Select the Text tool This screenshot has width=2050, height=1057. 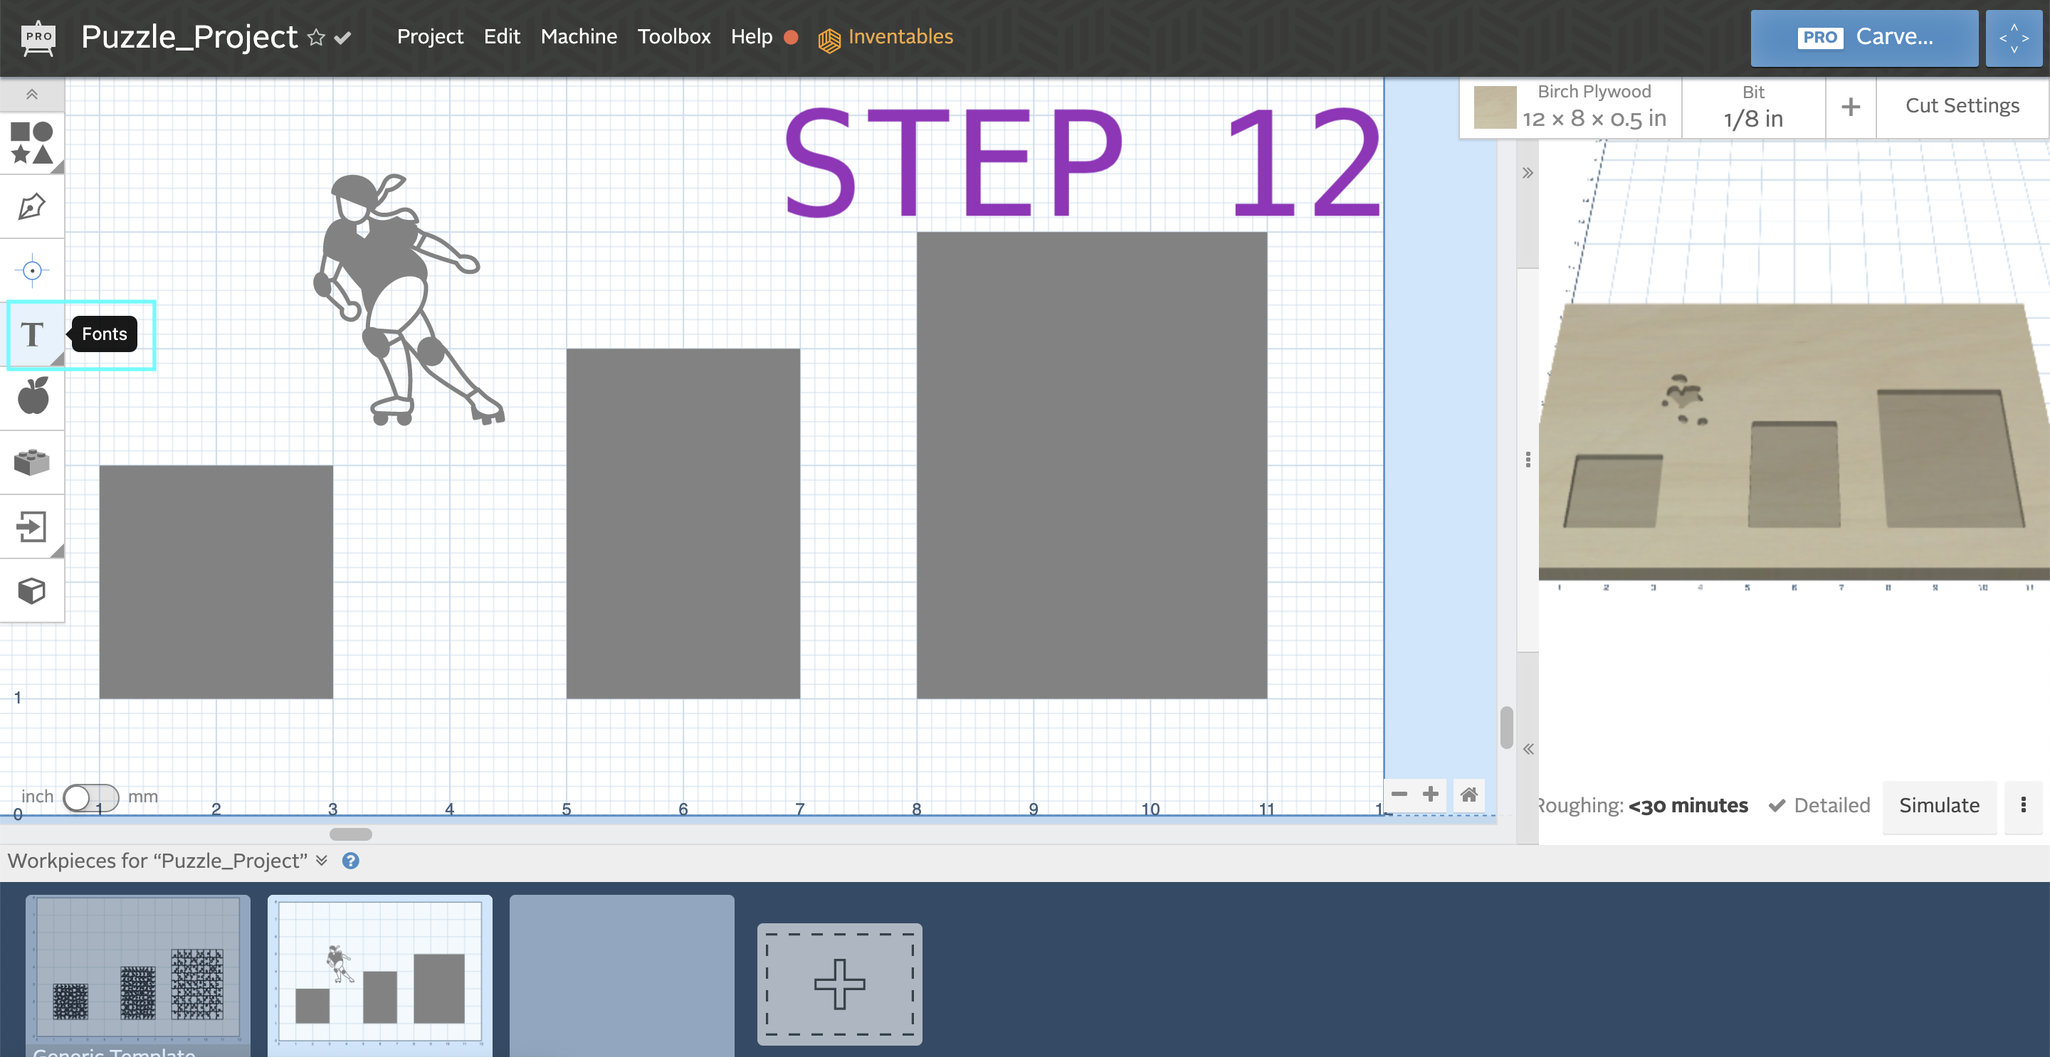(33, 335)
